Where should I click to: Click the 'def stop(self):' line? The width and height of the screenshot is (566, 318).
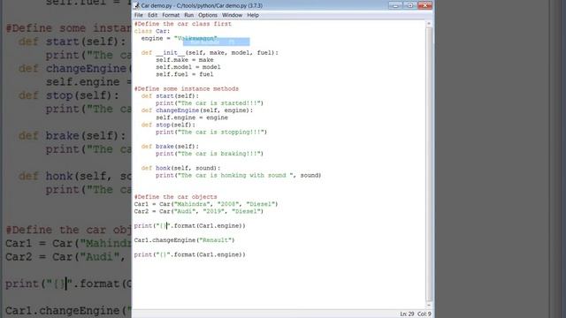(168, 125)
